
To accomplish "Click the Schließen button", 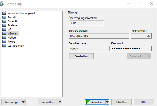I will coord(121,102).
